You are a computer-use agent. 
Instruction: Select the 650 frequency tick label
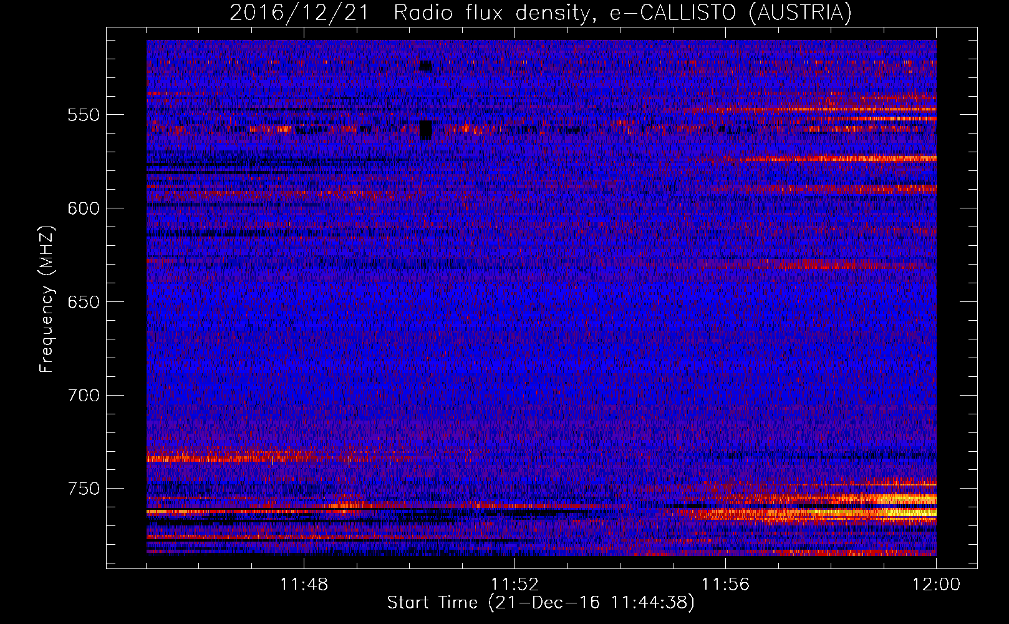pos(84,302)
